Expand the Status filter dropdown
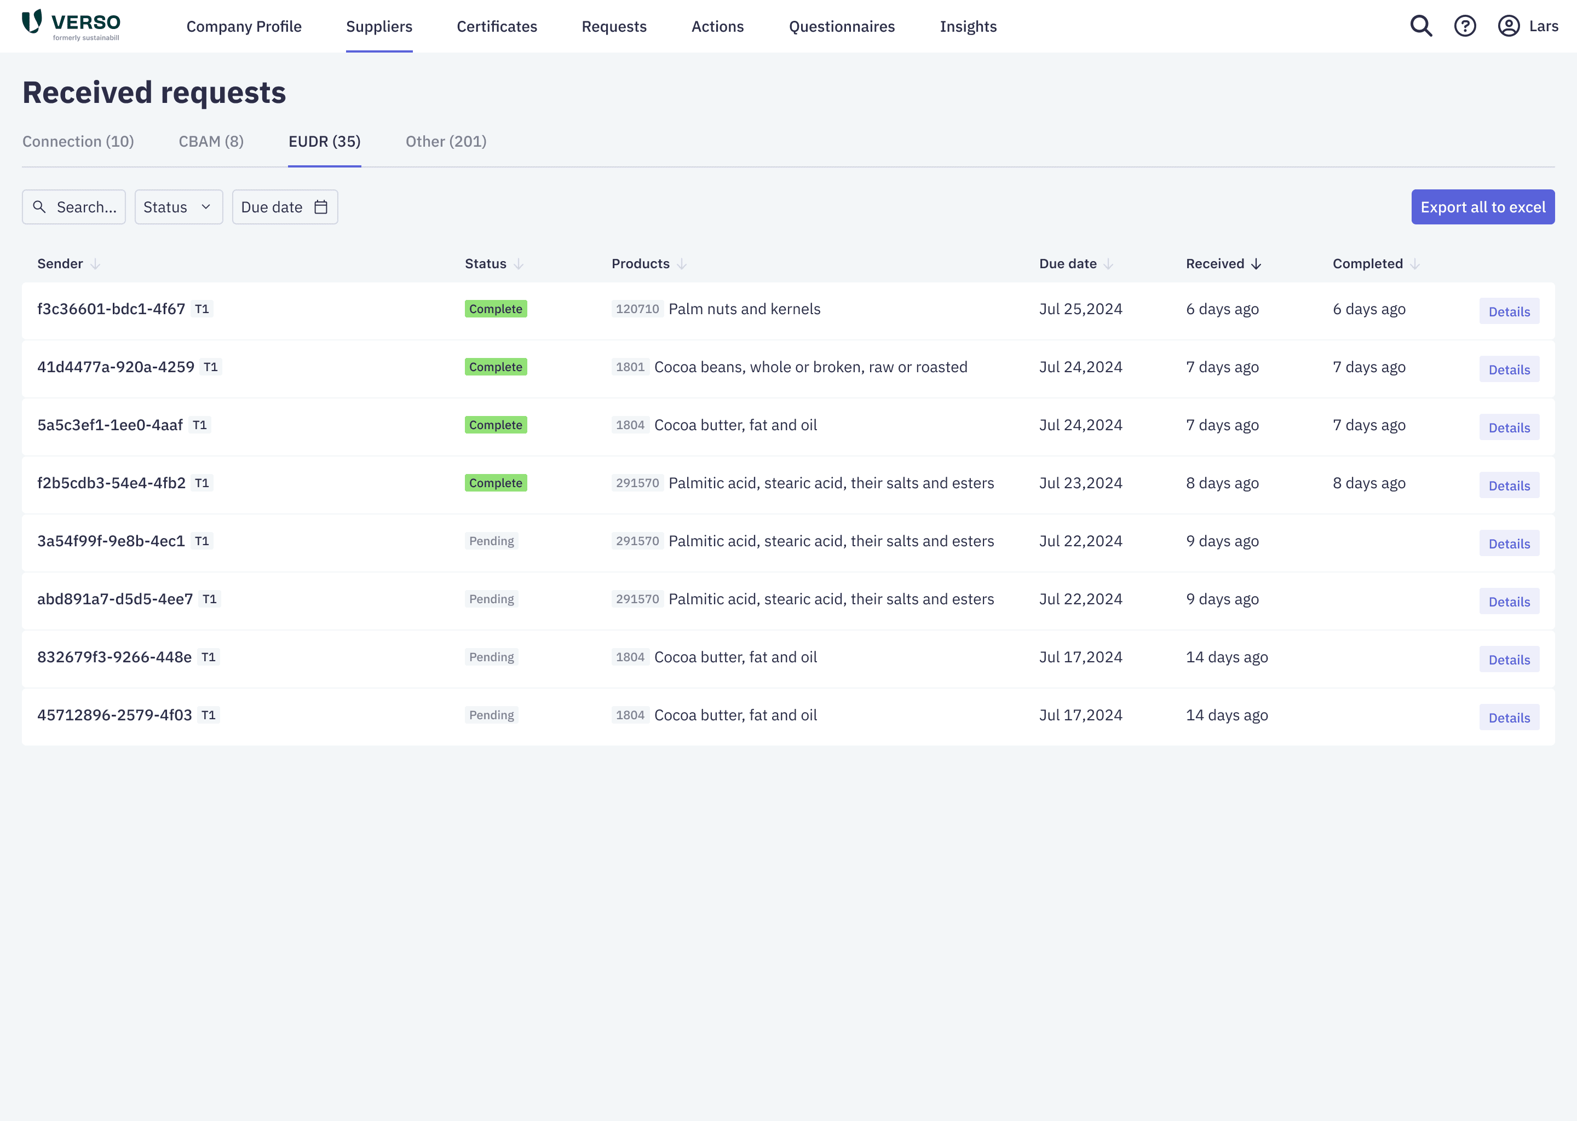The height and width of the screenshot is (1121, 1577). 179,207
